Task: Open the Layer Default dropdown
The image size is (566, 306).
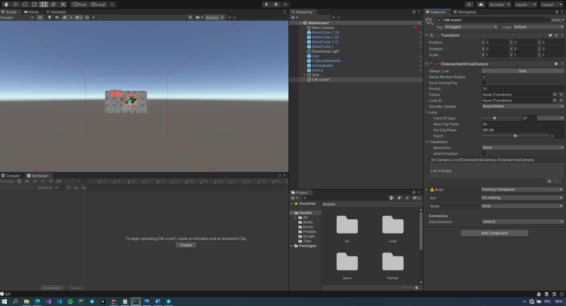Action: click(539, 27)
